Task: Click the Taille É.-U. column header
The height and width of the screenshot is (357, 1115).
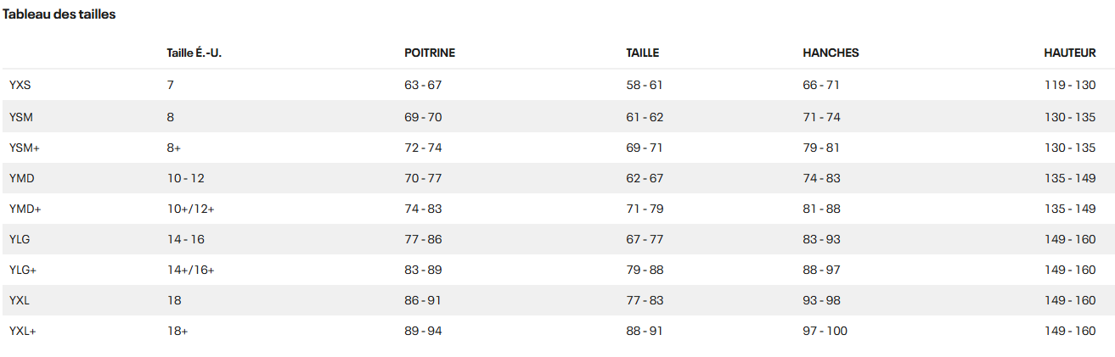Action: click(194, 53)
